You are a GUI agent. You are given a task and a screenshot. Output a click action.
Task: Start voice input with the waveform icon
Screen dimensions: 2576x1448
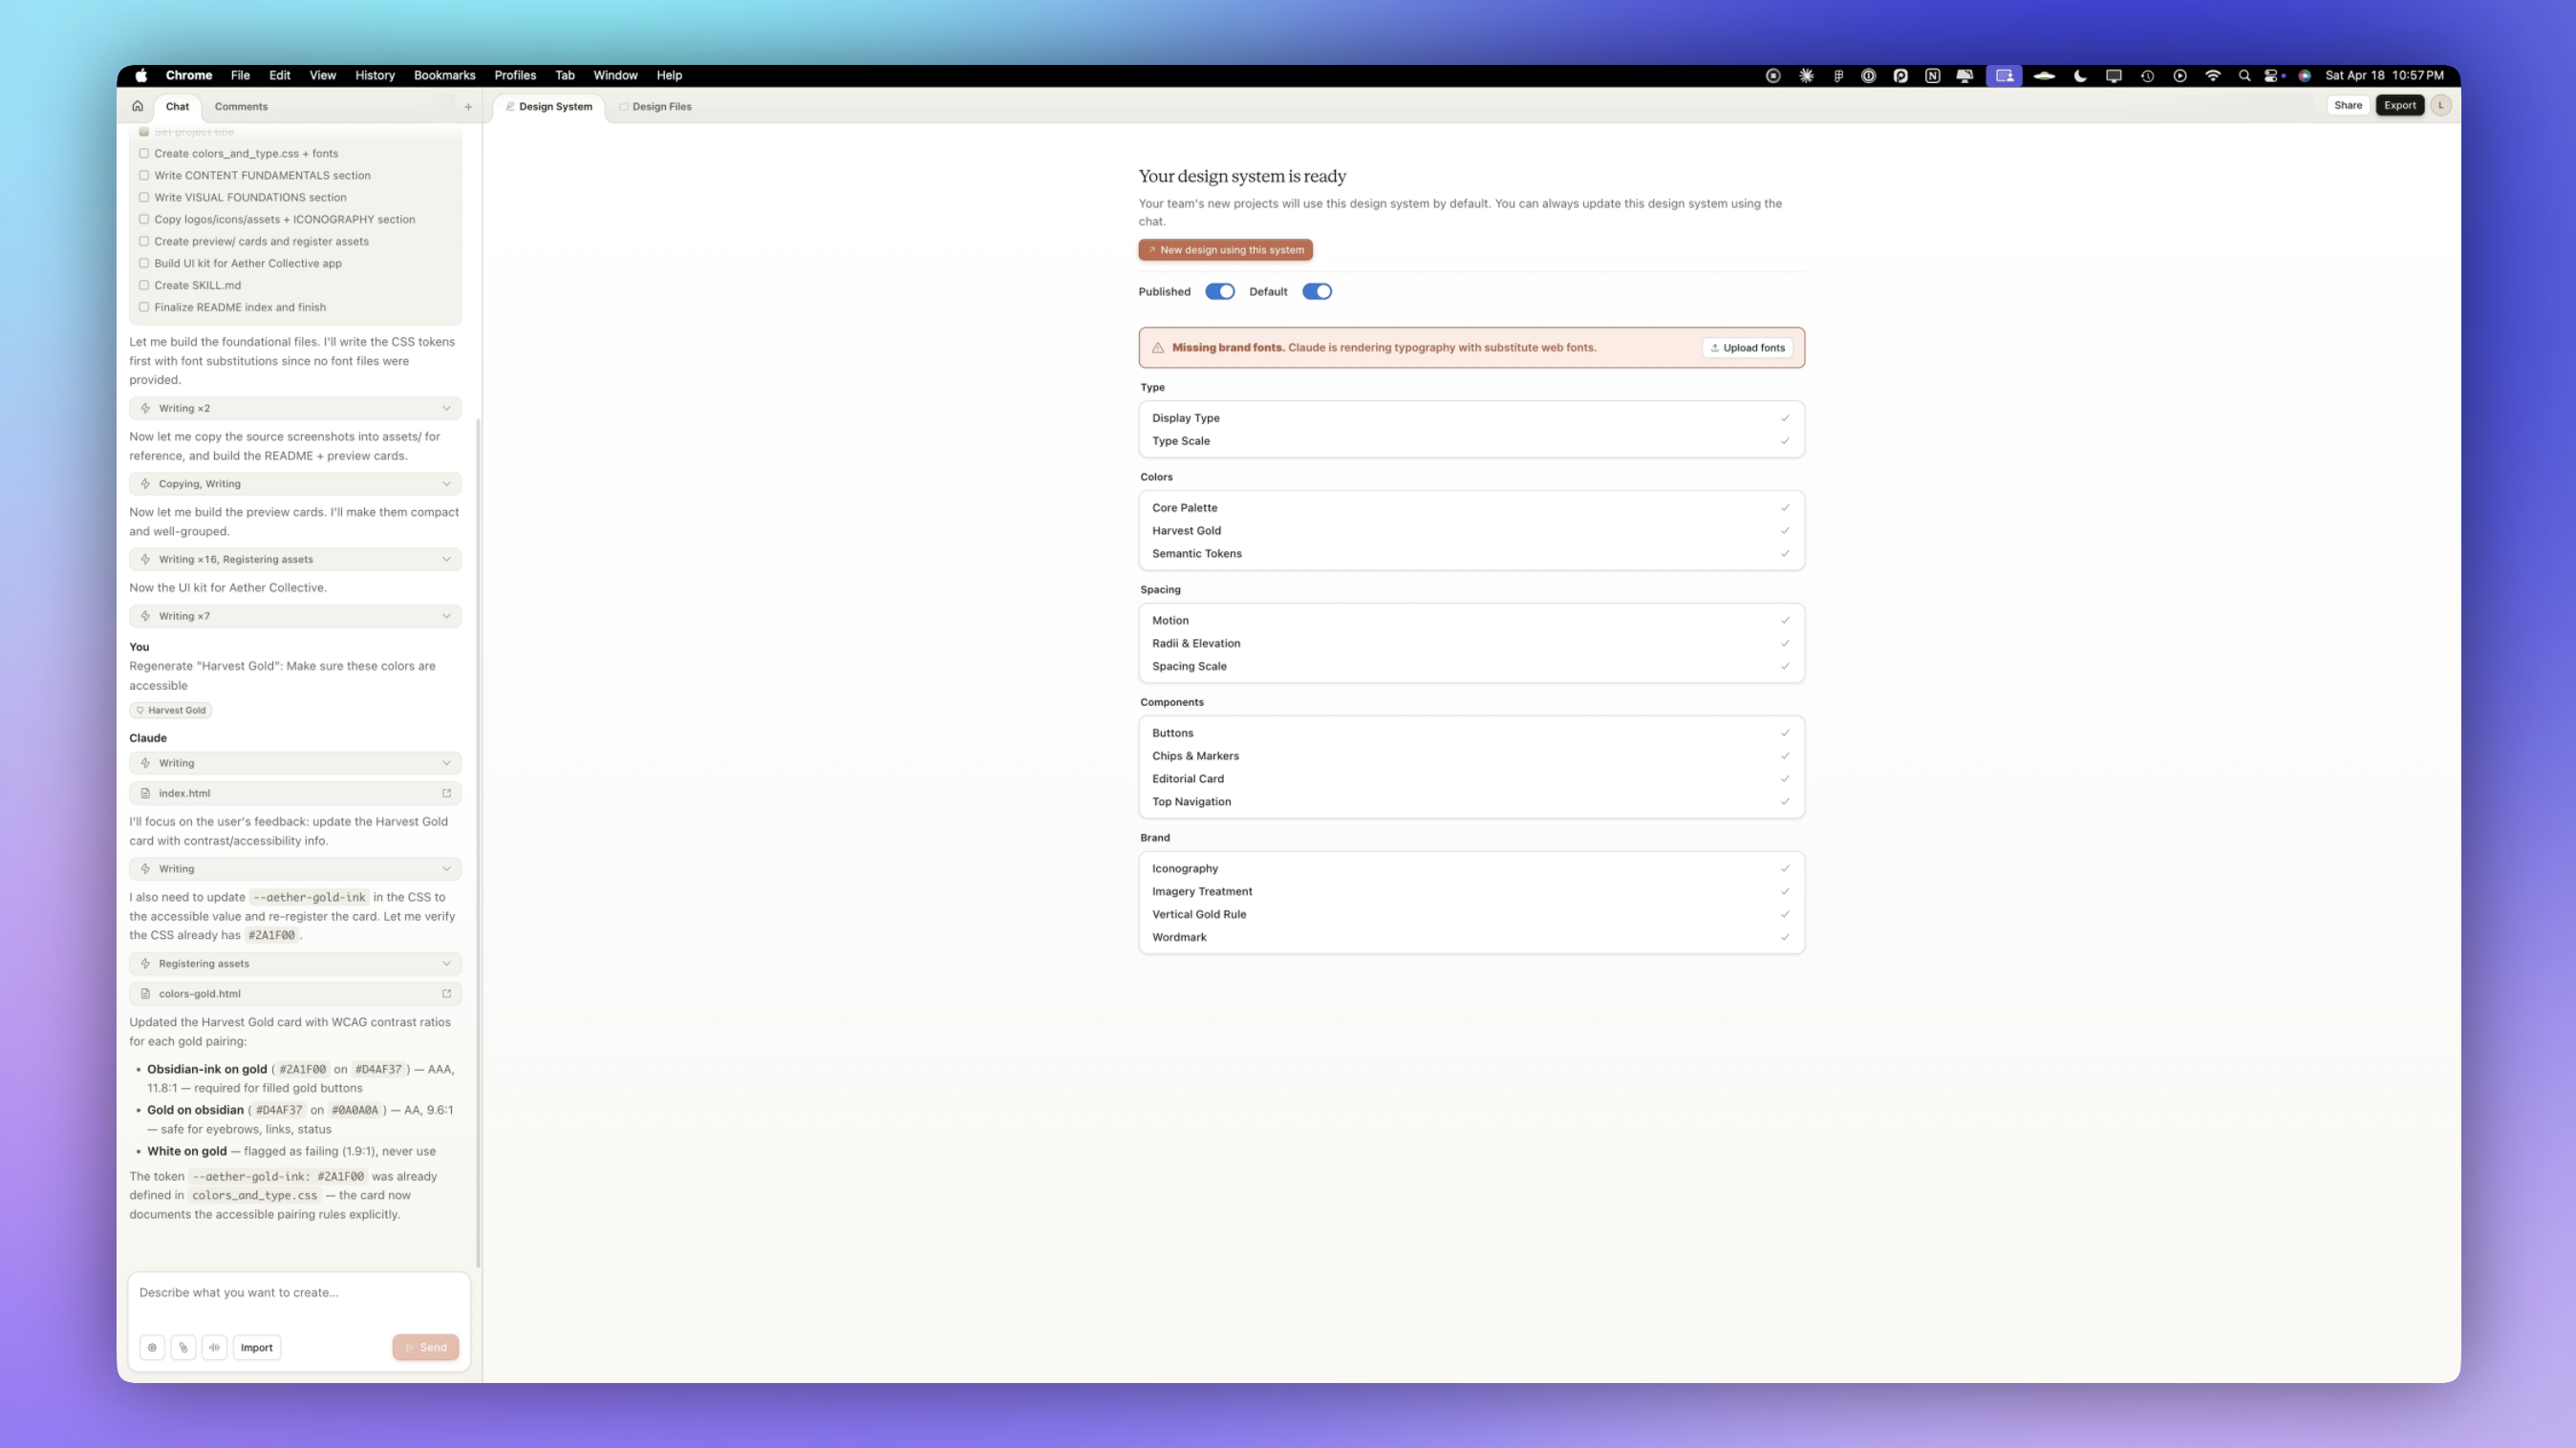tap(214, 1347)
